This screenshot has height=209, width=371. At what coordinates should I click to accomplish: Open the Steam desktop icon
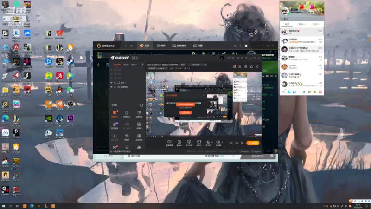point(70,63)
